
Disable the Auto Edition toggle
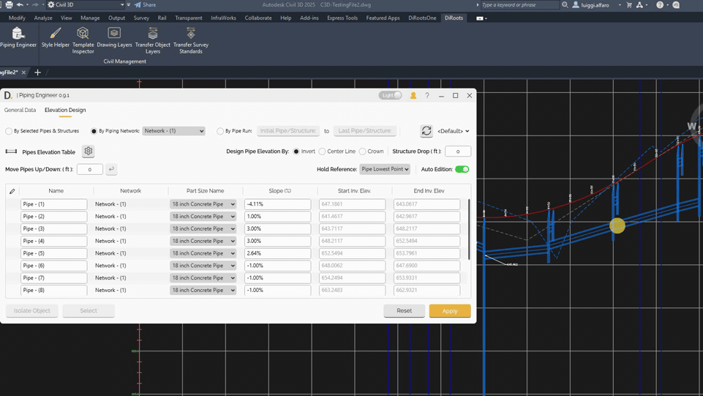(x=462, y=169)
